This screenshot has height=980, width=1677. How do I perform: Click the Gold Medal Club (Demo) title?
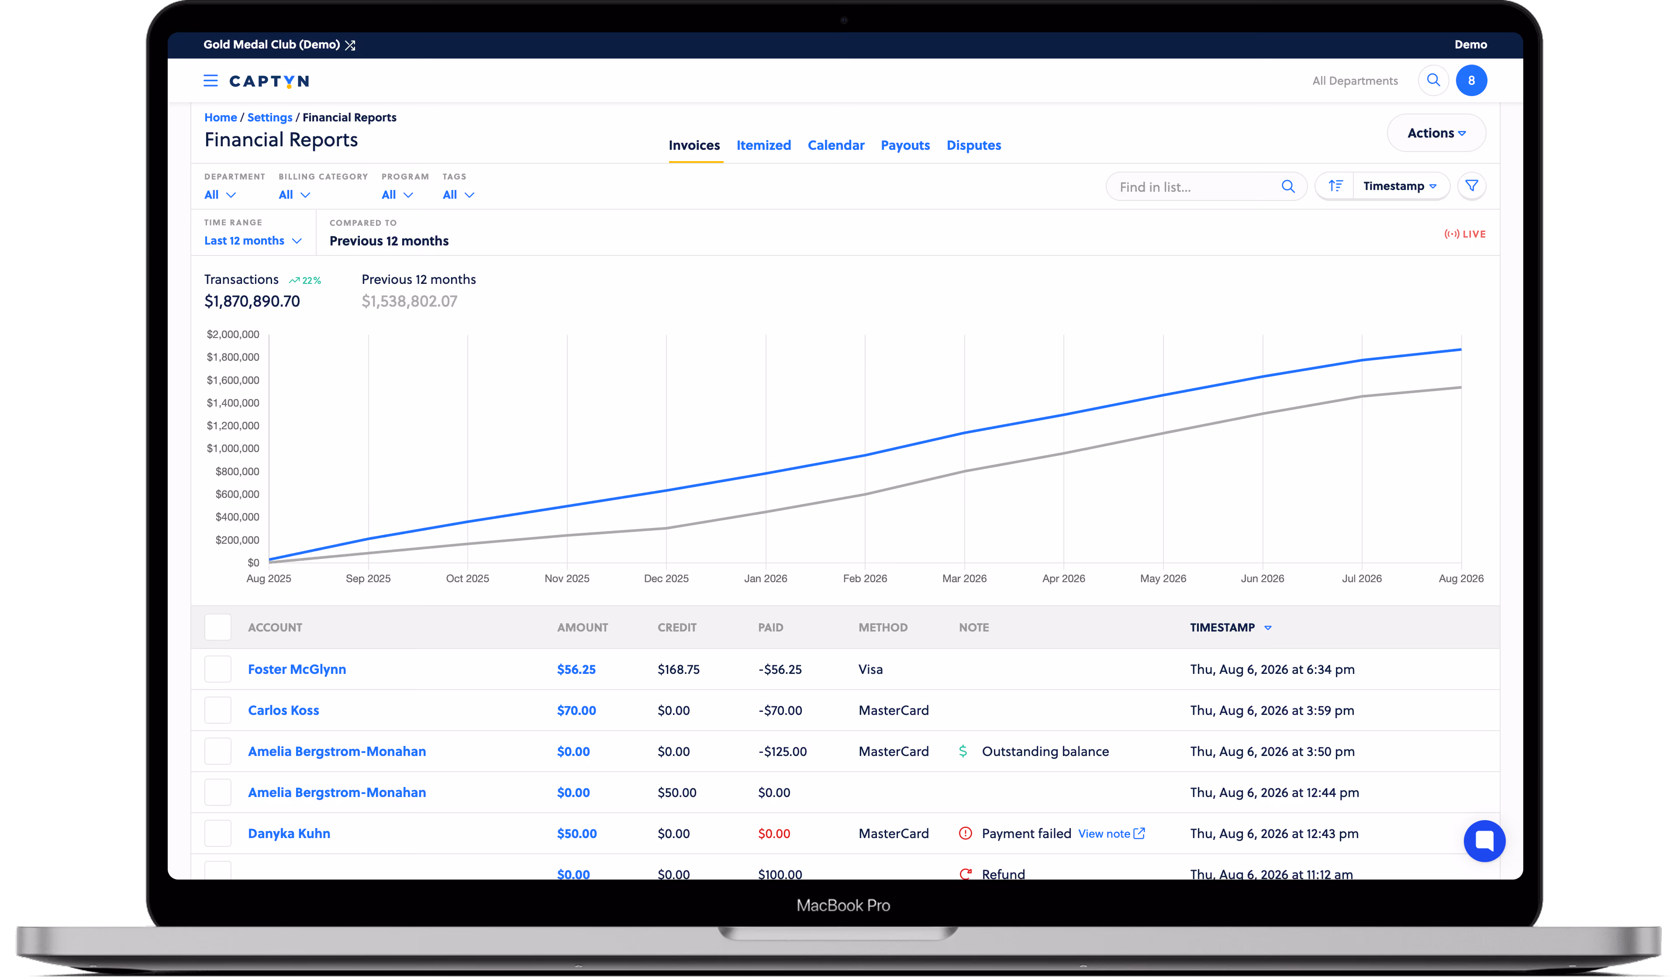(272, 45)
